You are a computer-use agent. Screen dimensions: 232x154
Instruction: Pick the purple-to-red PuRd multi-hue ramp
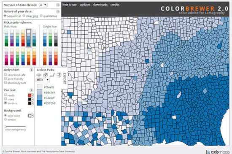(x=6, y=57)
